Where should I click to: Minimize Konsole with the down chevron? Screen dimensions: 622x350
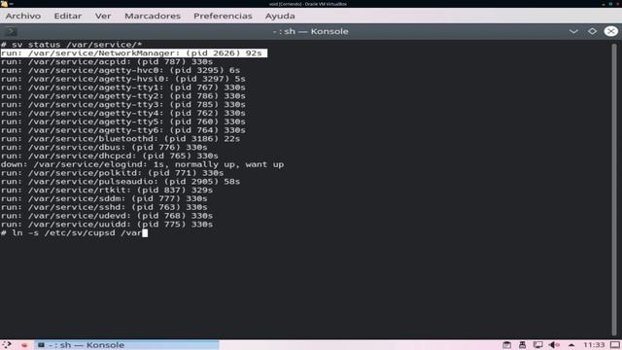[x=573, y=31]
